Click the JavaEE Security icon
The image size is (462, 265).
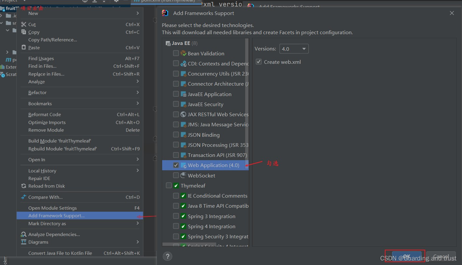183,104
